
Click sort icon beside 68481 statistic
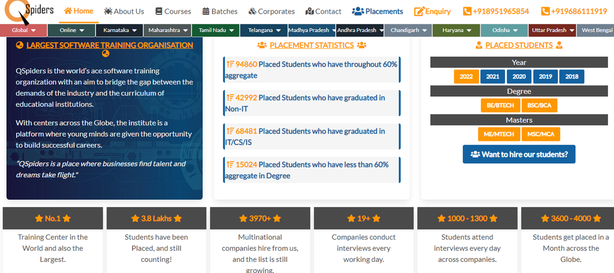pyautogui.click(x=230, y=130)
